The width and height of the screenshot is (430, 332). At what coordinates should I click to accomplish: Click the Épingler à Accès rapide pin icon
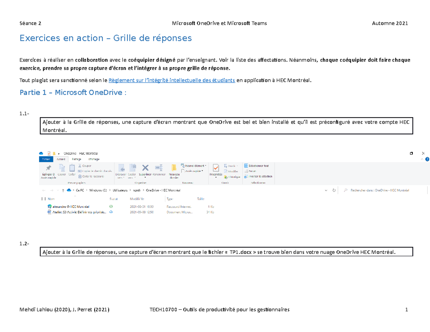pos(48,168)
